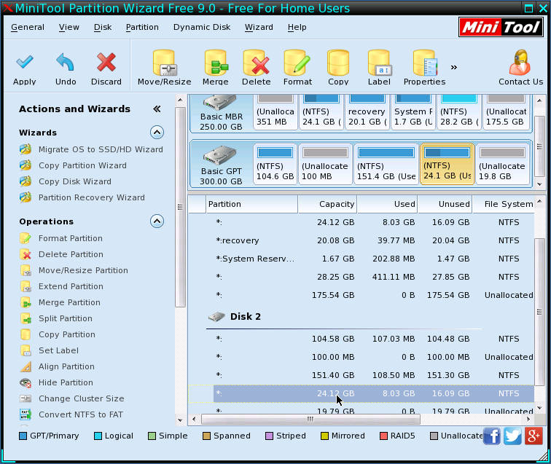This screenshot has width=551, height=464.
Task: Click the partition list horizontal scrollbar thumb
Action: [x=310, y=419]
